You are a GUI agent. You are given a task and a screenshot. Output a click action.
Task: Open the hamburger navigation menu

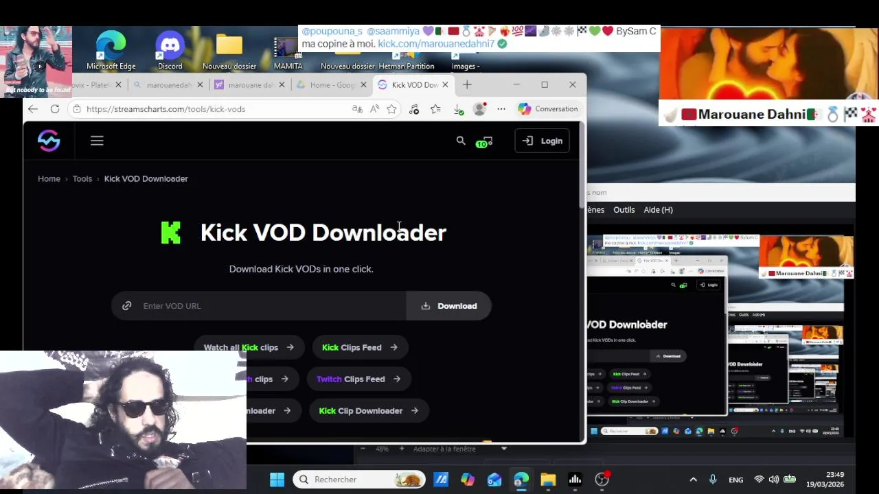[x=97, y=141]
